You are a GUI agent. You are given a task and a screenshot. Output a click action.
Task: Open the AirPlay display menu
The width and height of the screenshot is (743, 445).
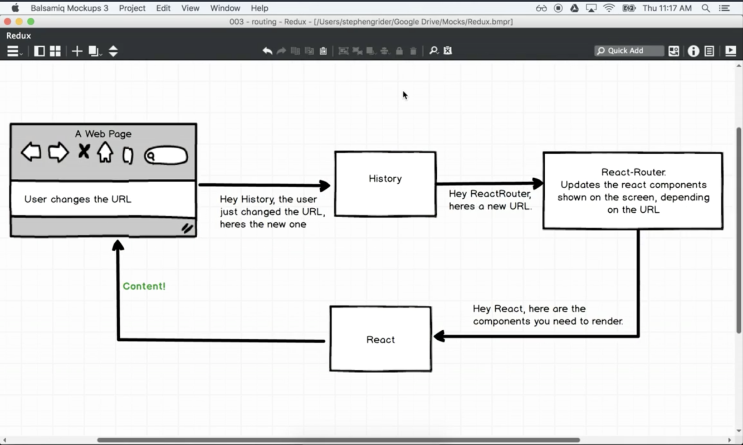[592, 8]
